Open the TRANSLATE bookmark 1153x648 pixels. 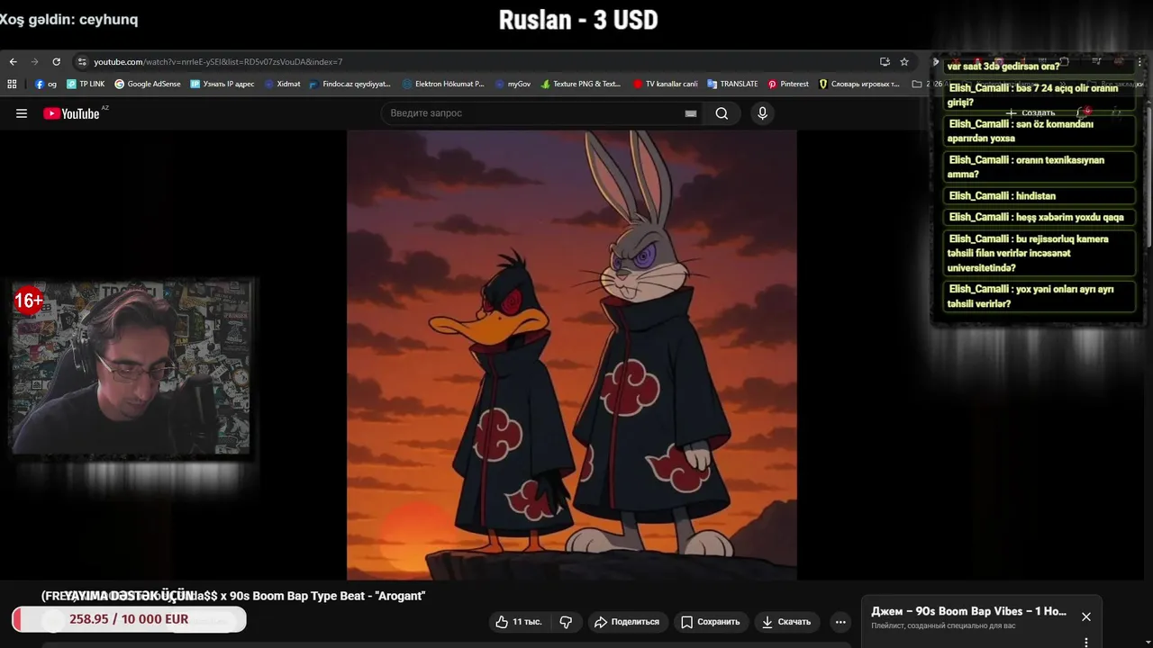(732, 84)
